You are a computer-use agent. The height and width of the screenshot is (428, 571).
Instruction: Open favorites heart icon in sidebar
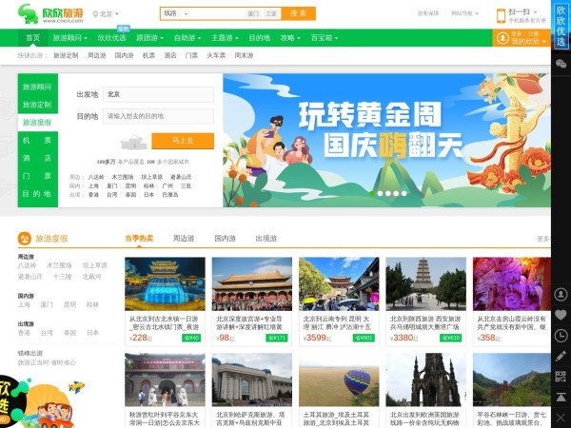click(x=561, y=315)
